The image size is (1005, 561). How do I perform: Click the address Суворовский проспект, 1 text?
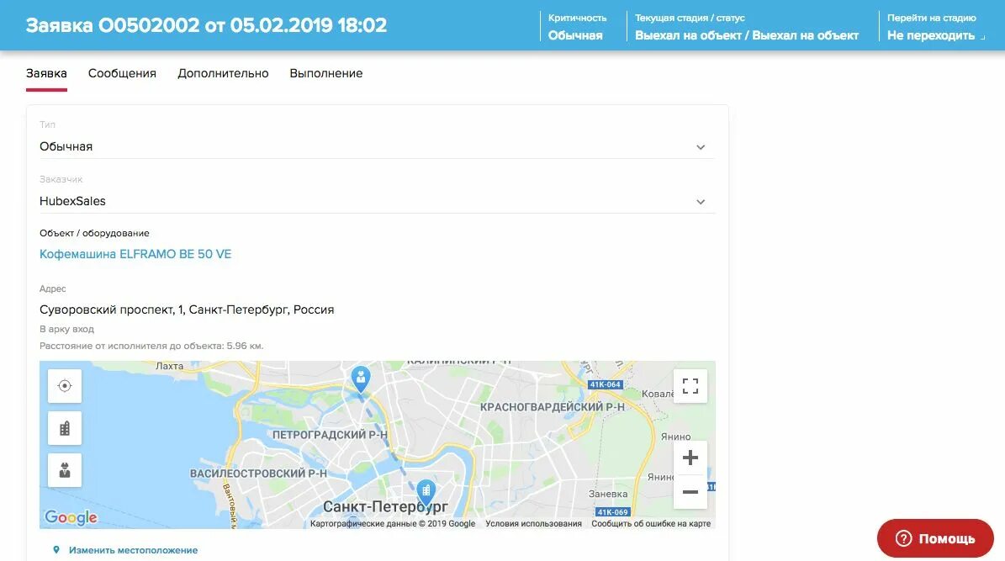tap(187, 310)
